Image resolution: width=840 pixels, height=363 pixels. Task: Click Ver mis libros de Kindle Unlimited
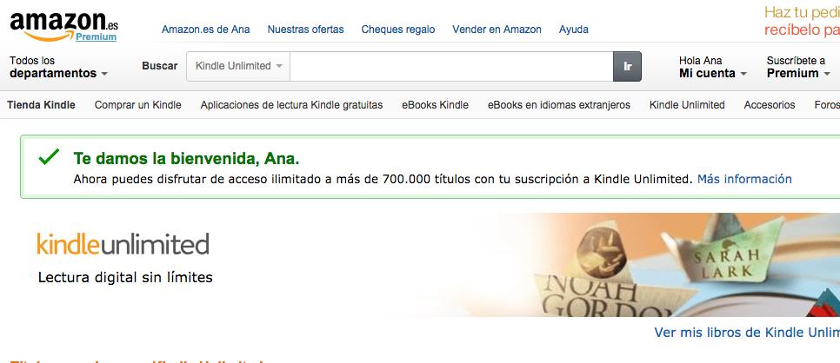[747, 333]
